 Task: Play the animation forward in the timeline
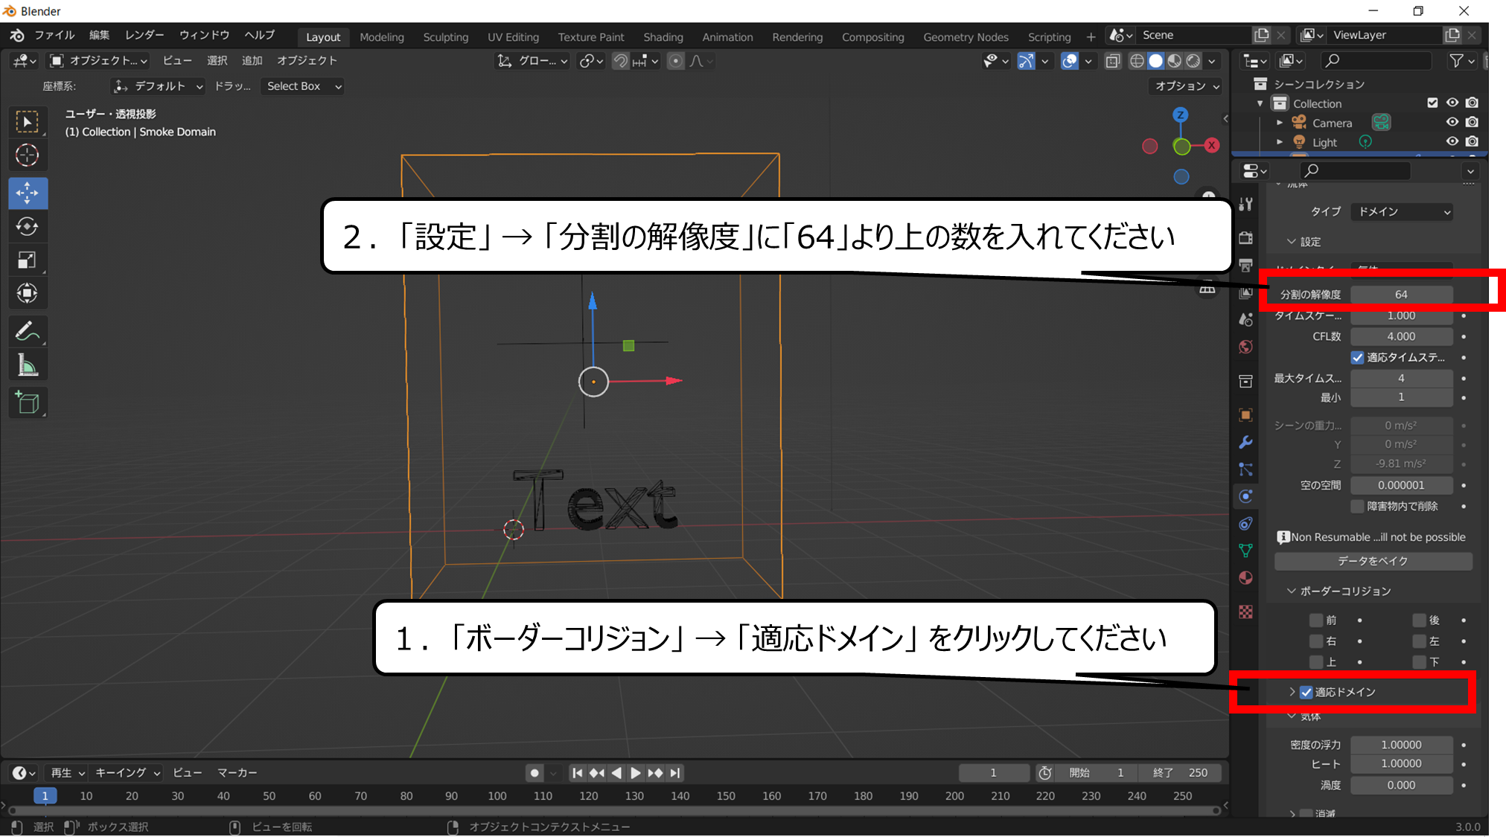tap(636, 773)
